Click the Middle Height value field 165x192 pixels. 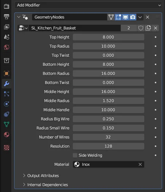tap(108, 92)
